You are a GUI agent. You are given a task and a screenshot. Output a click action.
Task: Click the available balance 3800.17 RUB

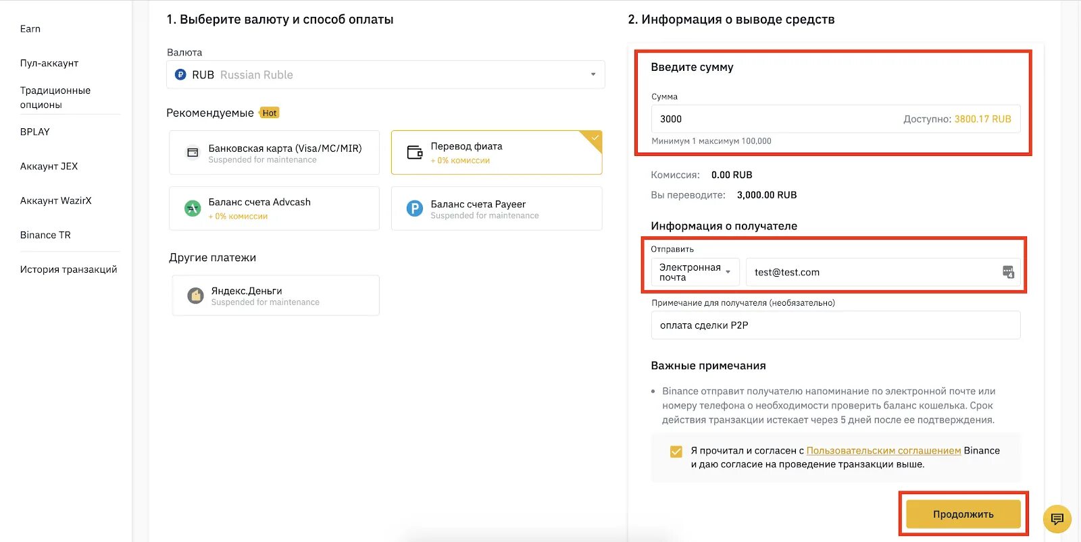click(983, 119)
